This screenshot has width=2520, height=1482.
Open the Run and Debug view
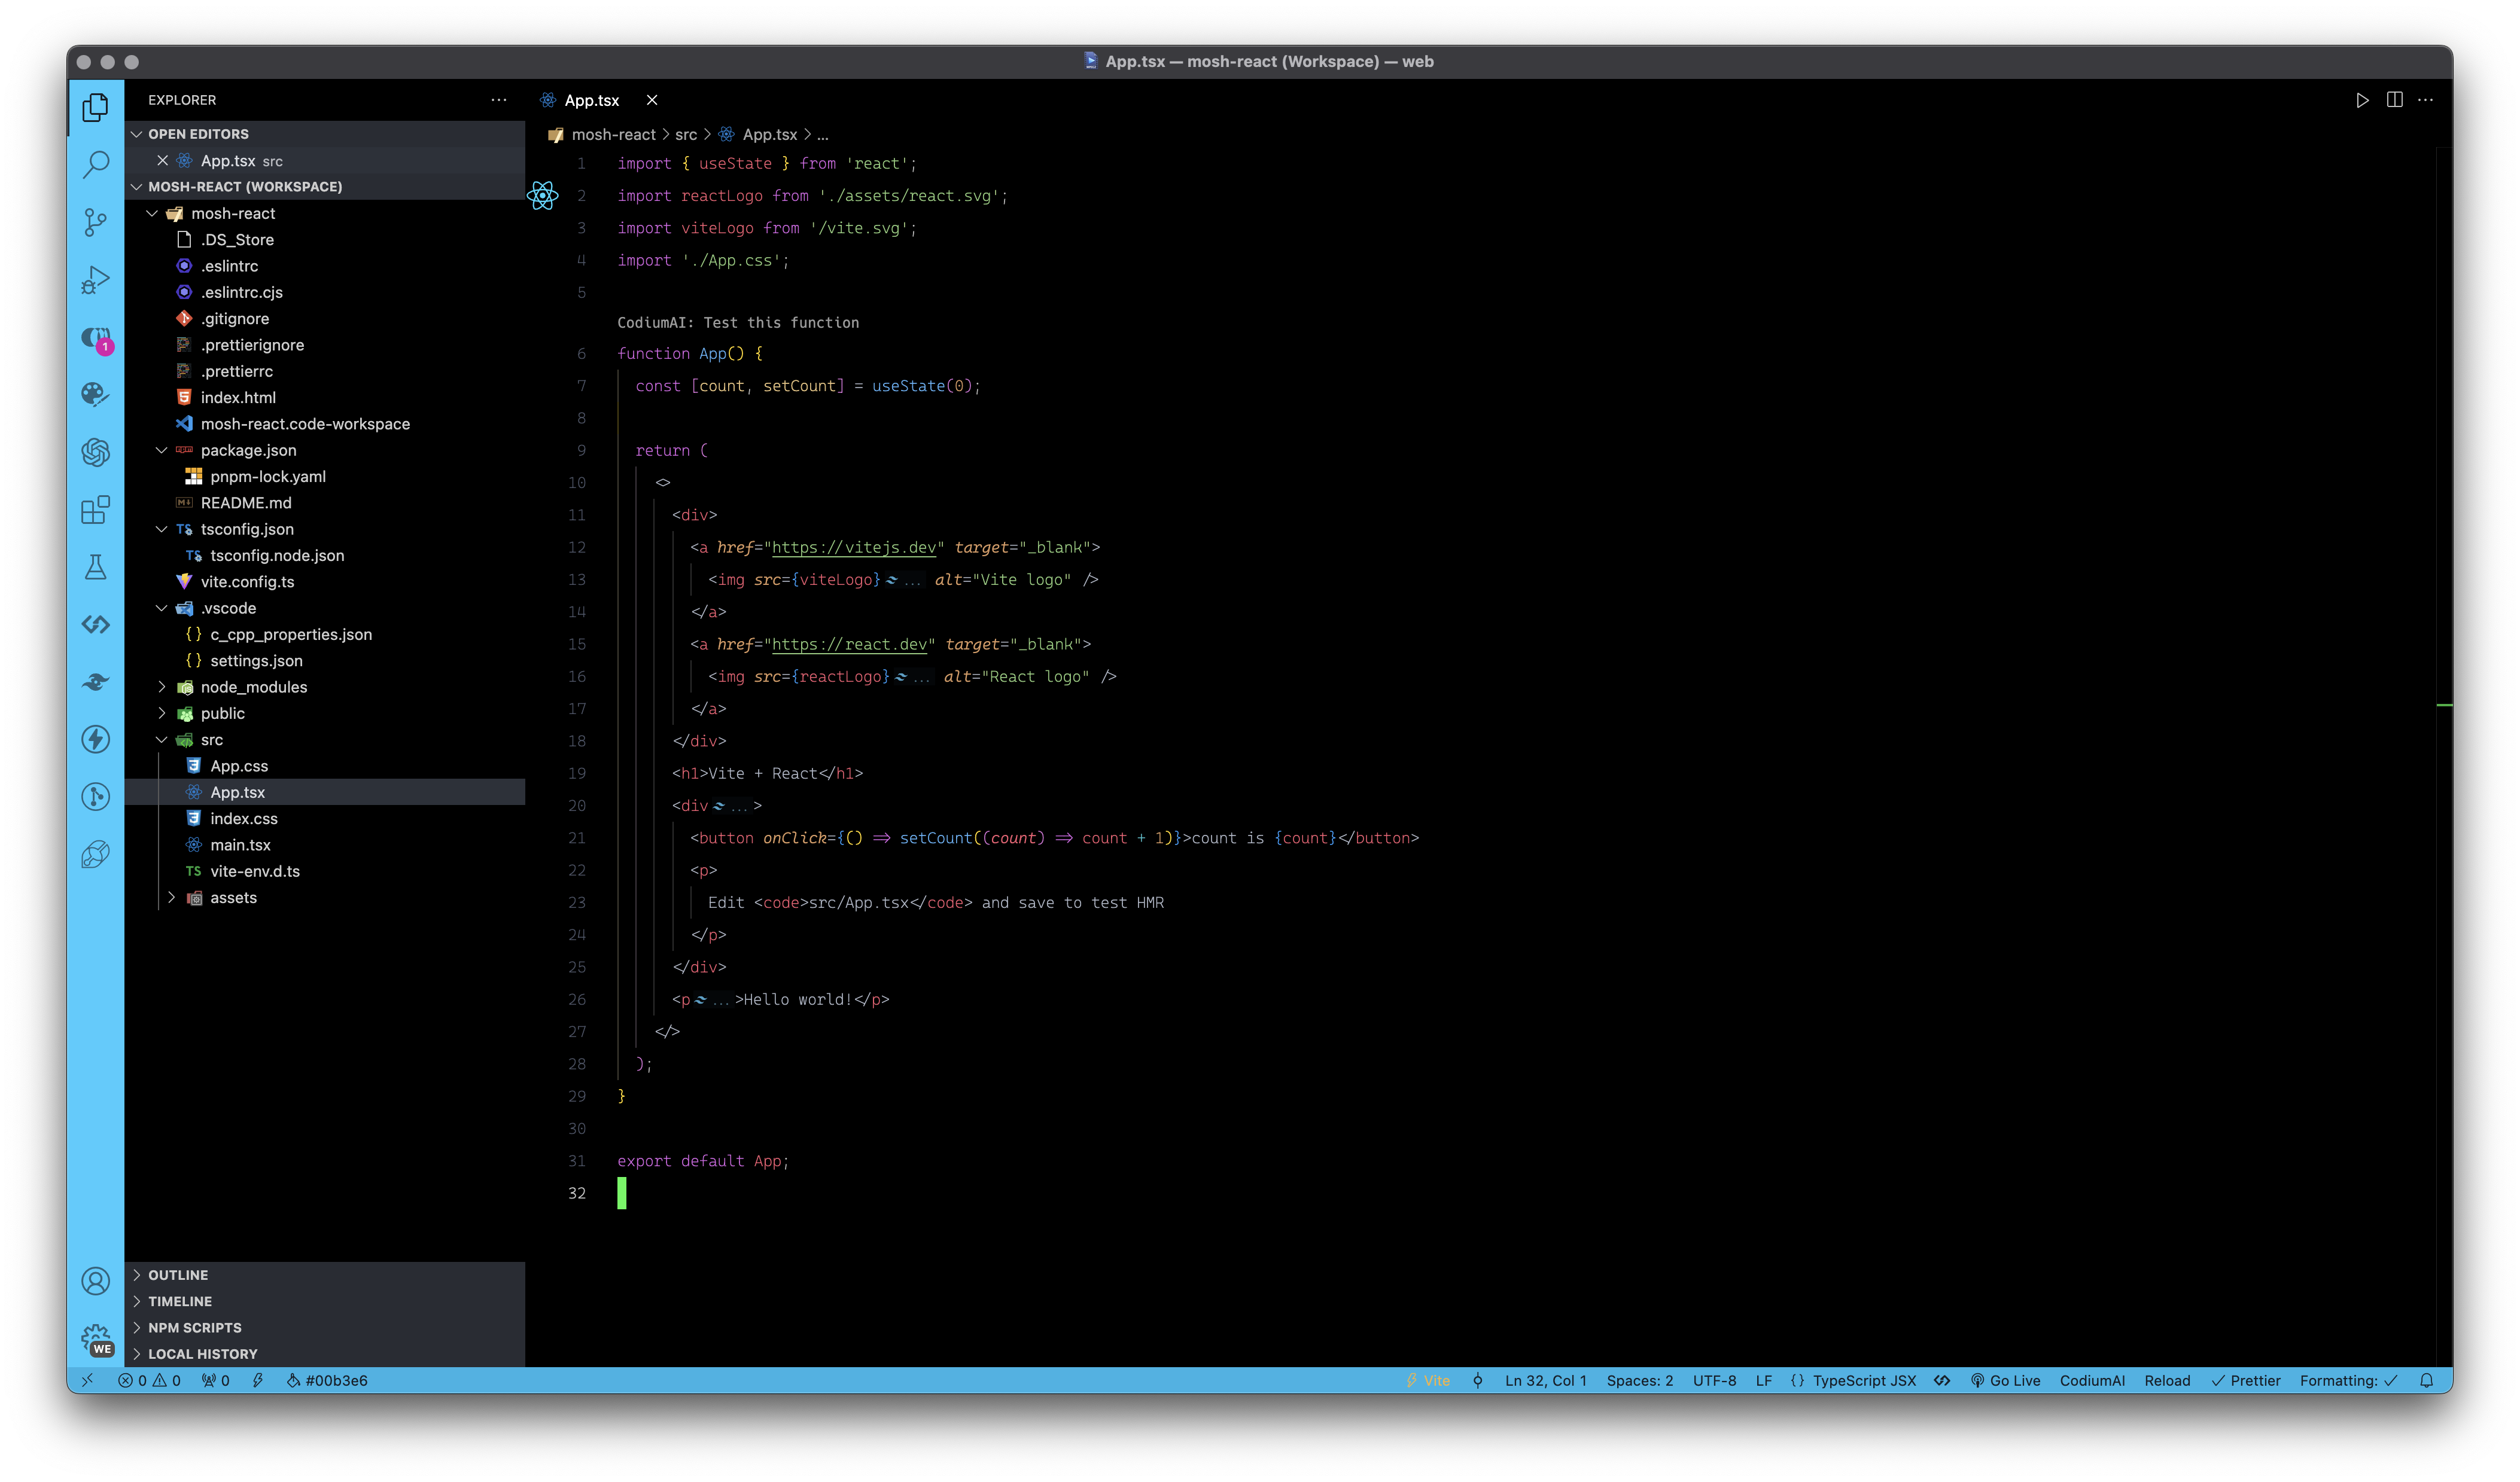coord(95,280)
